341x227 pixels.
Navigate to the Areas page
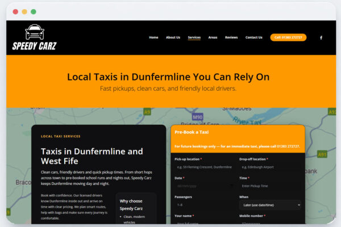pos(213,37)
